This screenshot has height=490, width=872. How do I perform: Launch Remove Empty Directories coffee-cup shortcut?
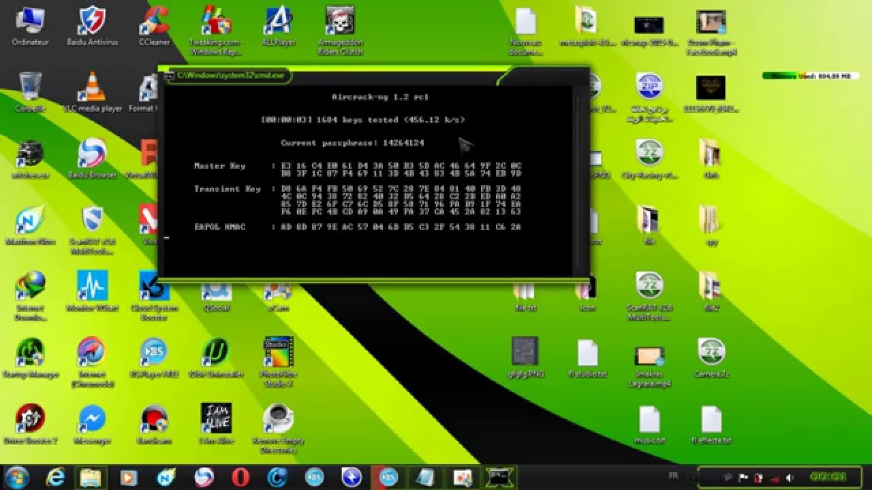point(278,427)
